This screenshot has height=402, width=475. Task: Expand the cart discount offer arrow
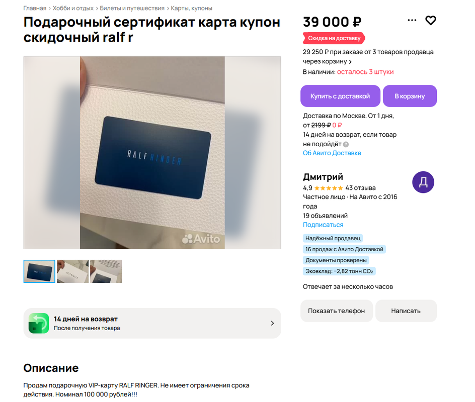click(x=350, y=62)
